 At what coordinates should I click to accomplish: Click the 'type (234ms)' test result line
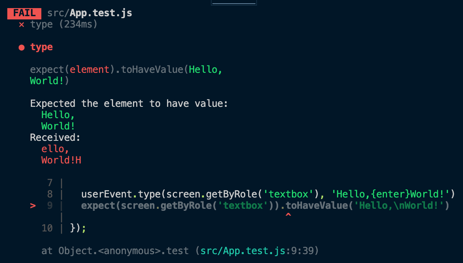64,24
